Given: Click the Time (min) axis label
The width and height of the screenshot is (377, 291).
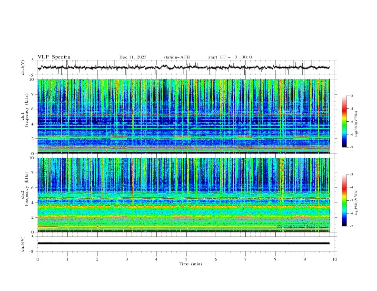Looking at the screenshot, I should click(189, 264).
